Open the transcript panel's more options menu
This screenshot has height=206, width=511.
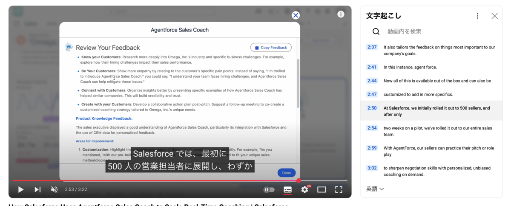[x=477, y=16]
